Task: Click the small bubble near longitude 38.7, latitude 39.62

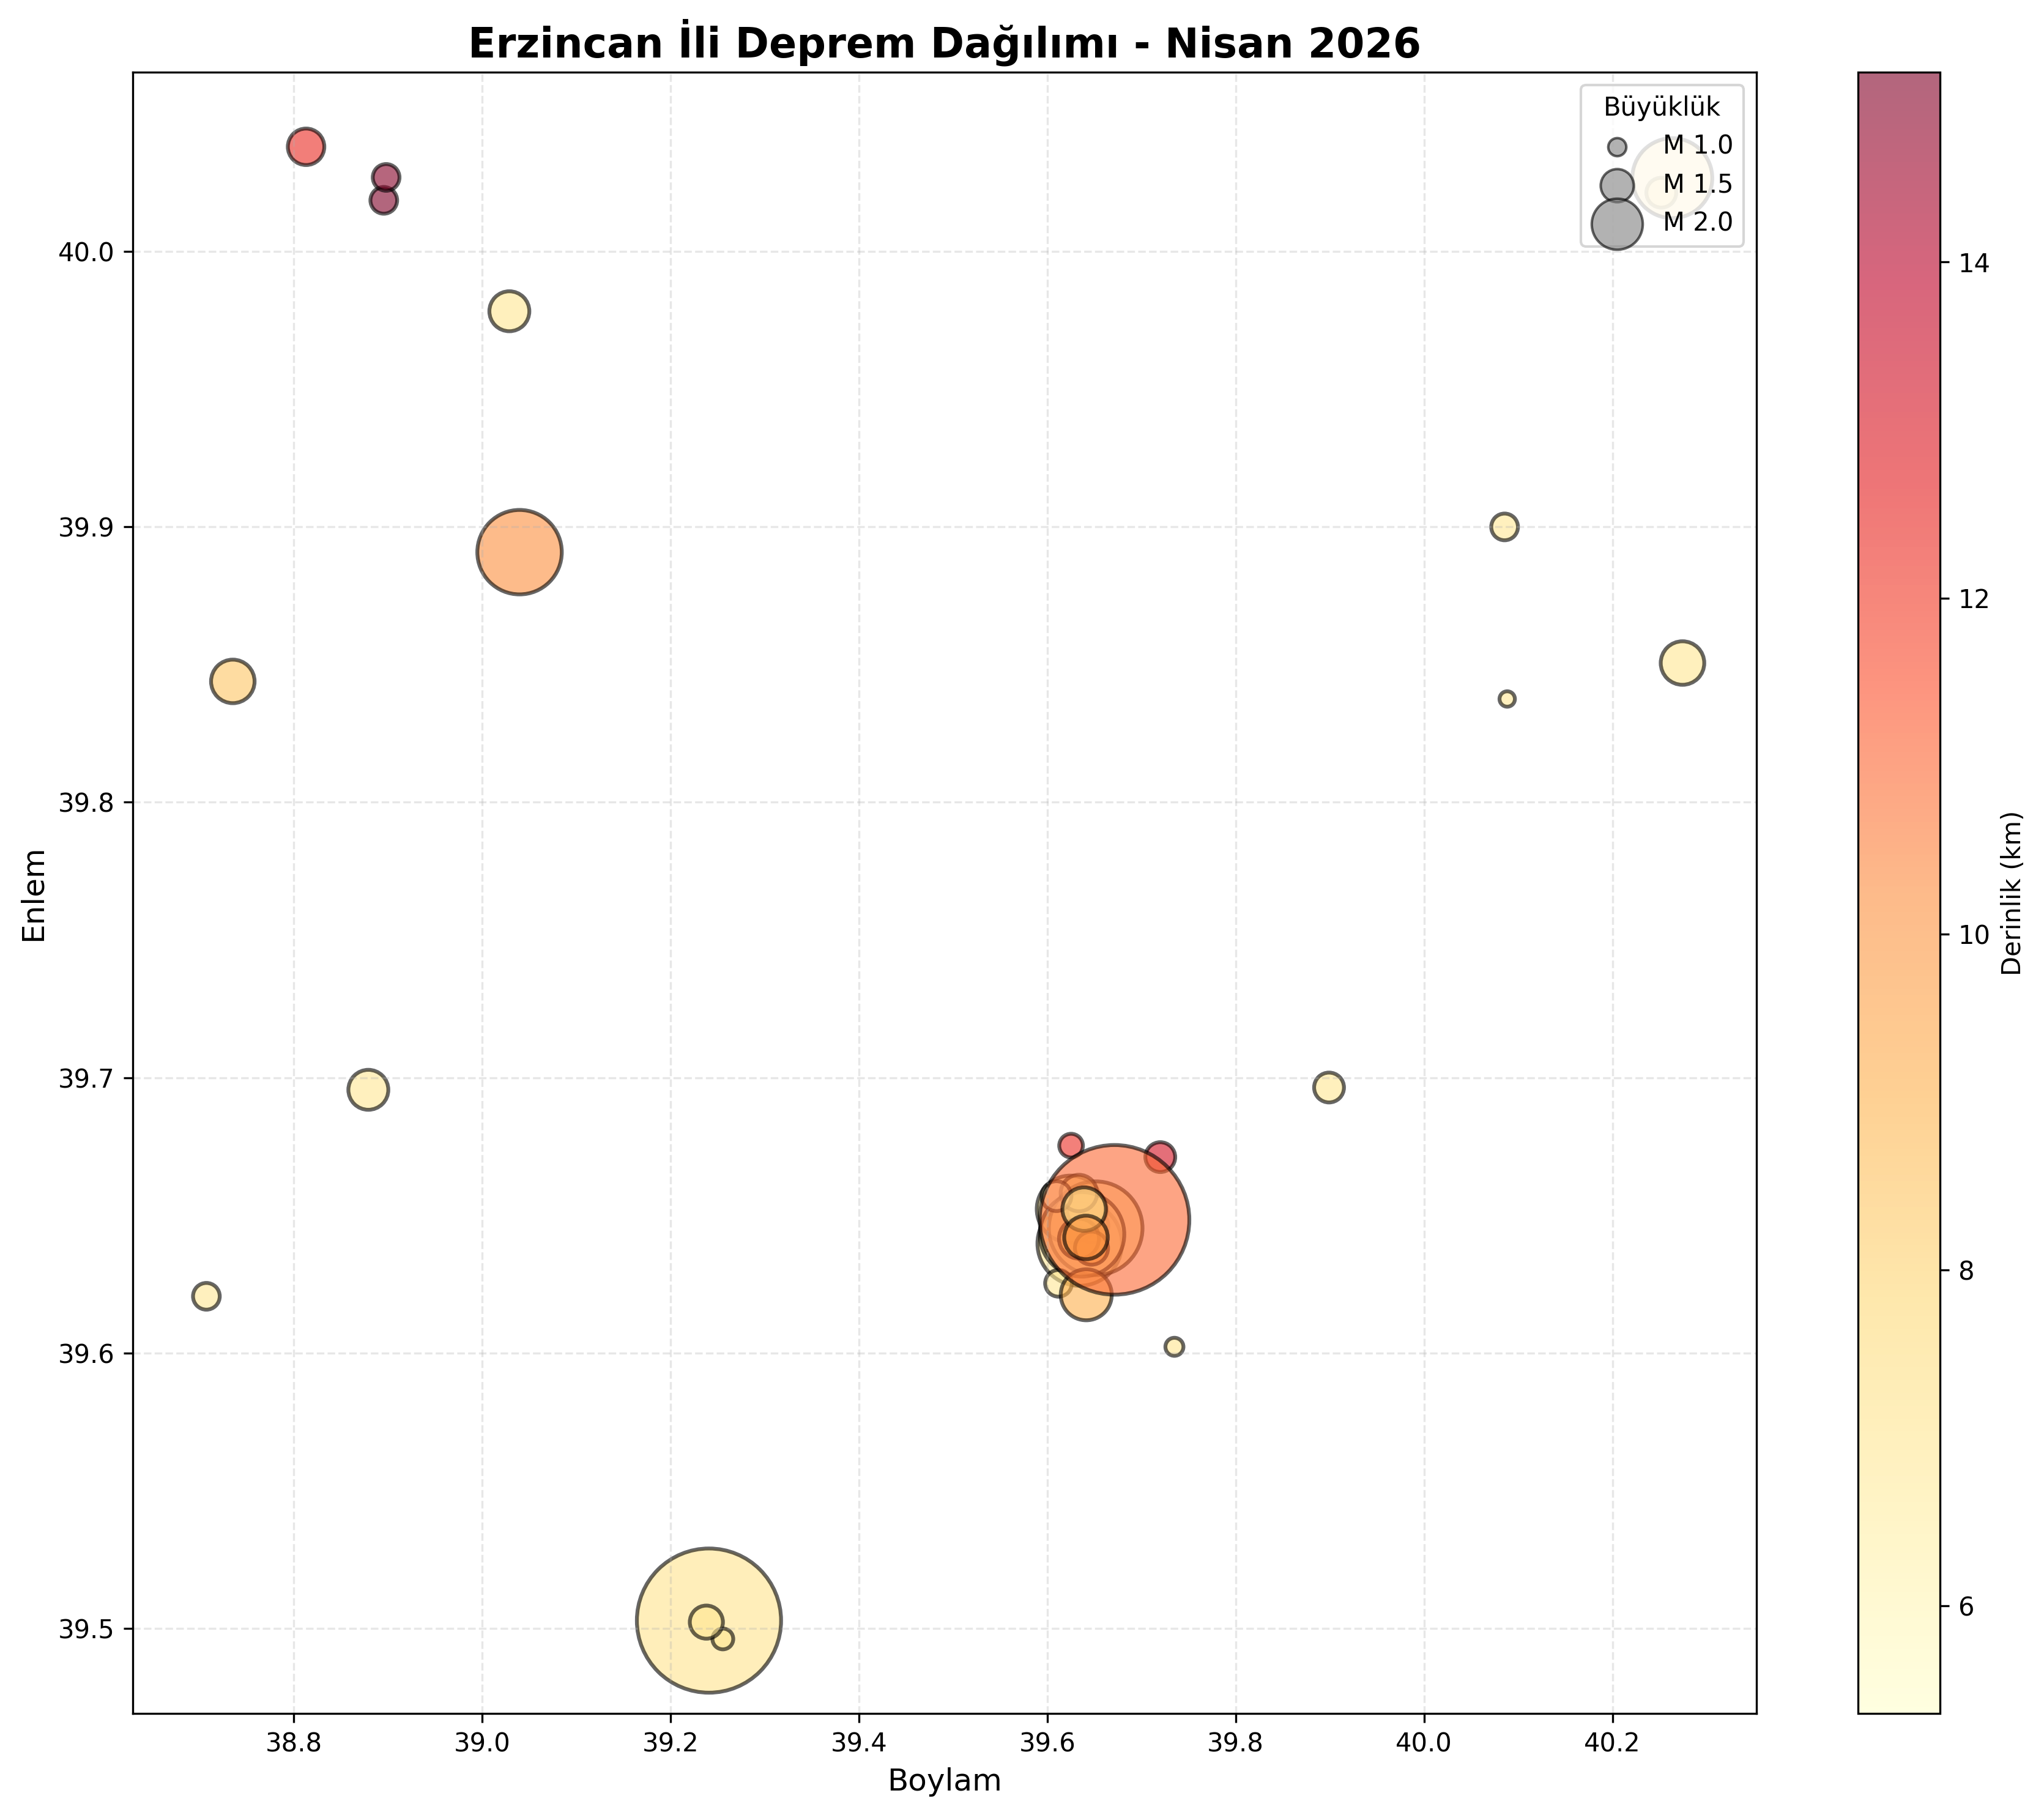Action: tap(206, 1296)
